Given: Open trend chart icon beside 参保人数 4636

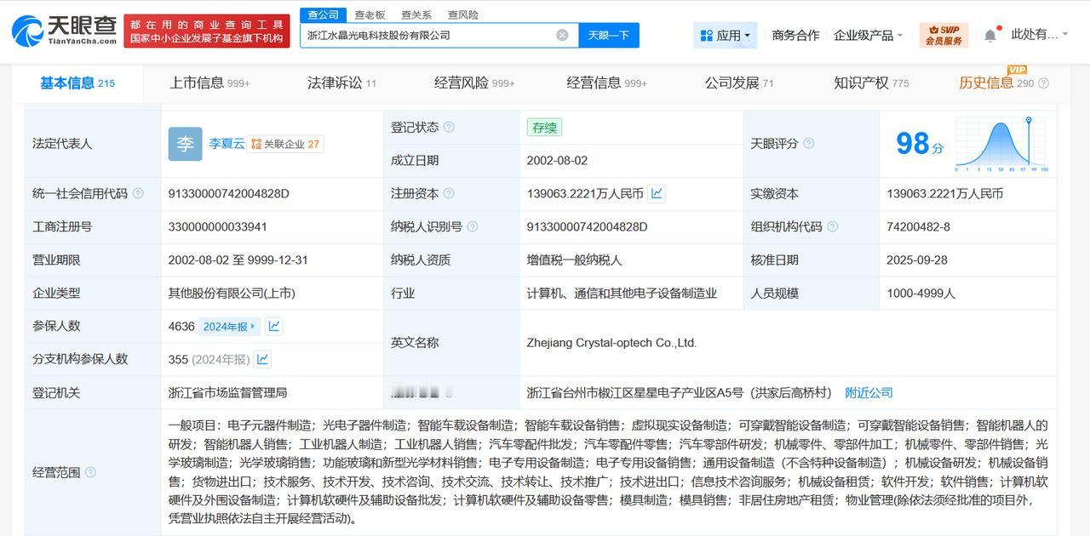Looking at the screenshot, I should (273, 326).
